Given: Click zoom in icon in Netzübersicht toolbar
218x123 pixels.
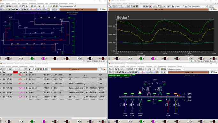Looking at the screenshot, I should pos(7,6).
